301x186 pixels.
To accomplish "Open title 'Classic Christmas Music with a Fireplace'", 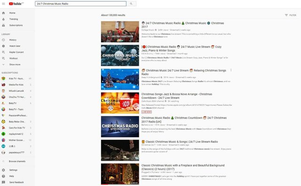I will pos(183,167).
